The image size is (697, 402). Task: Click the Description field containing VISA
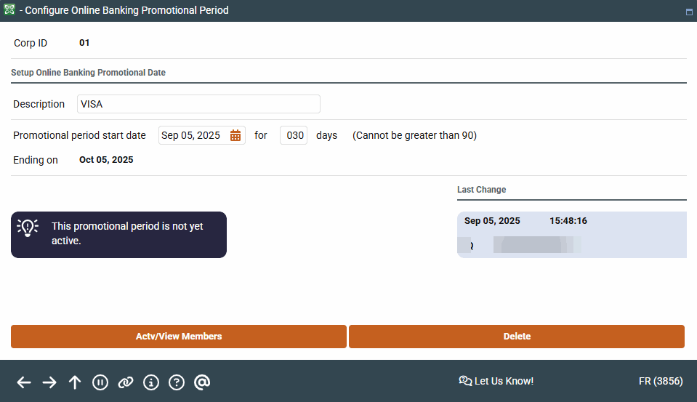point(198,104)
